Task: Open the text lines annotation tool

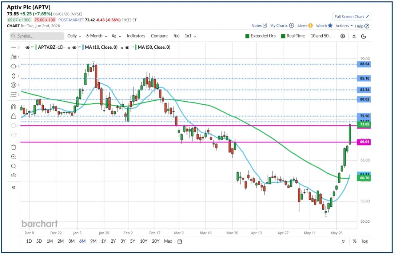Action: (x=13, y=94)
